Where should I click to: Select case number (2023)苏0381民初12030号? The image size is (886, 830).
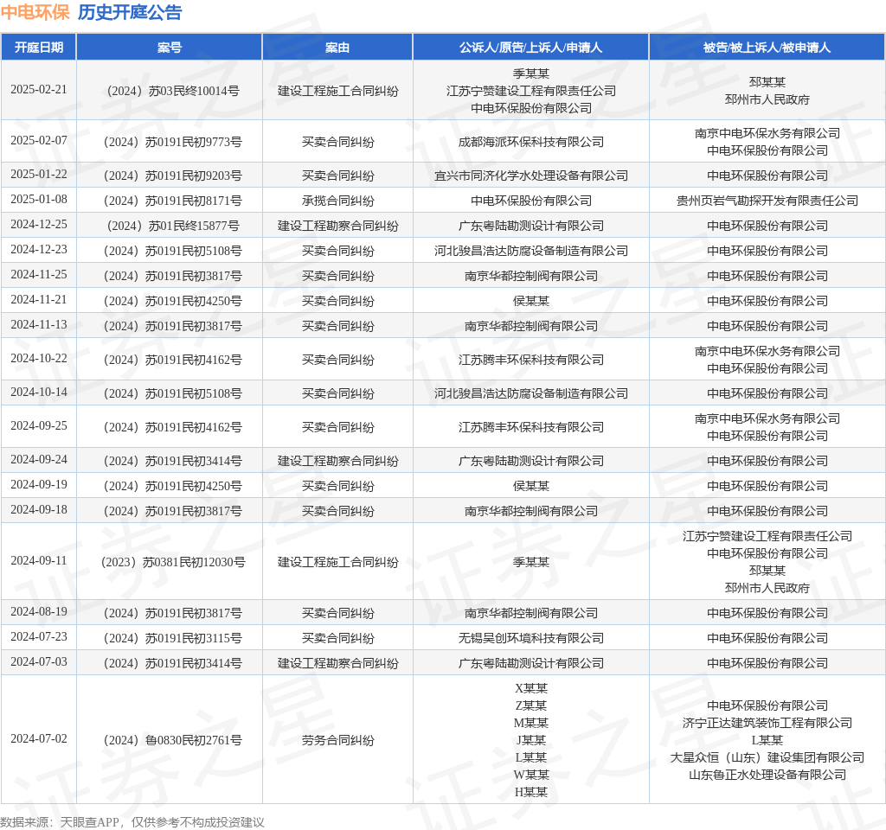pyautogui.click(x=173, y=562)
